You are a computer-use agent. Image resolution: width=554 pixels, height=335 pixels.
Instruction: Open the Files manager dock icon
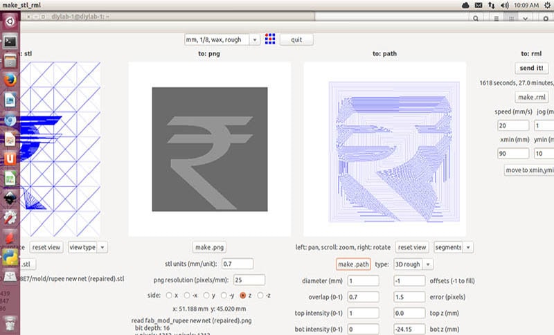(10, 61)
